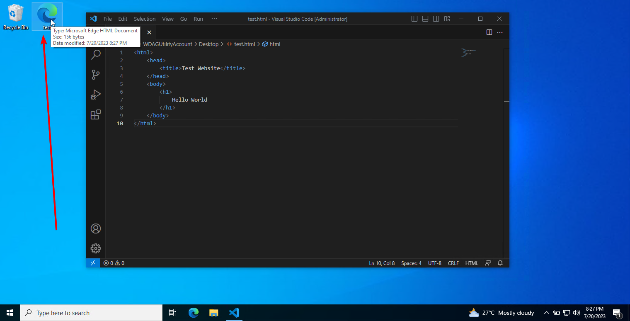Close the test.html editor tab
Screen dimensions: 630x321
tap(149, 32)
